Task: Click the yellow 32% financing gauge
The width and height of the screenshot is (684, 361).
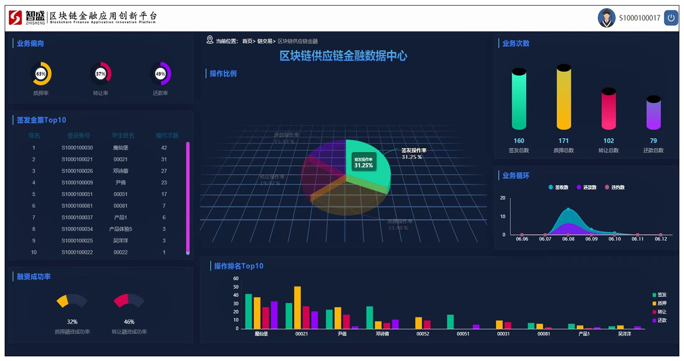Action: tap(72, 301)
